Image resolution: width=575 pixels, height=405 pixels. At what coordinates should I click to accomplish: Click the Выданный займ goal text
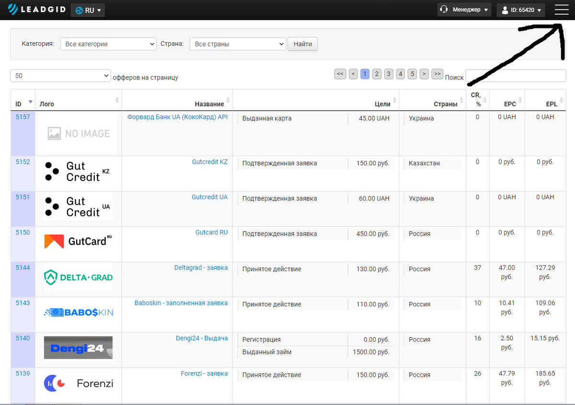(267, 352)
